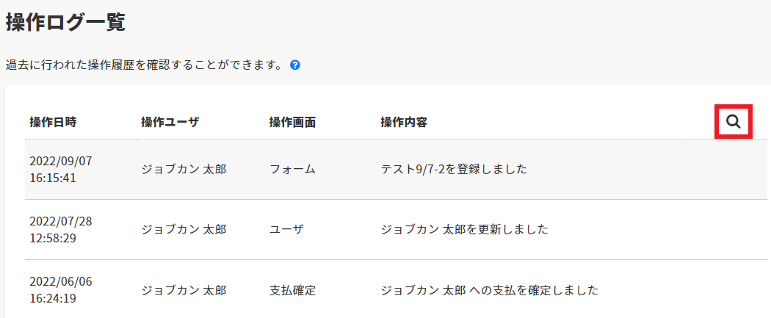
Task: Click the フォーム screen cell
Action: coord(292,169)
